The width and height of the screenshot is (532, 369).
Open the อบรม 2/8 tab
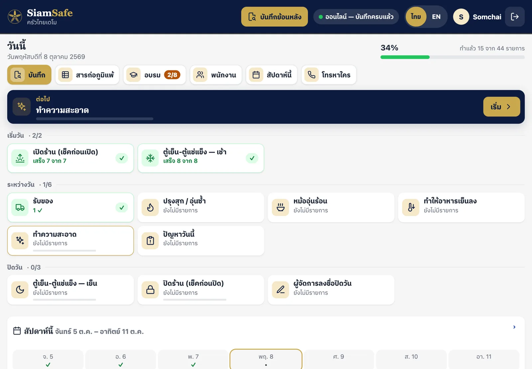click(x=155, y=75)
